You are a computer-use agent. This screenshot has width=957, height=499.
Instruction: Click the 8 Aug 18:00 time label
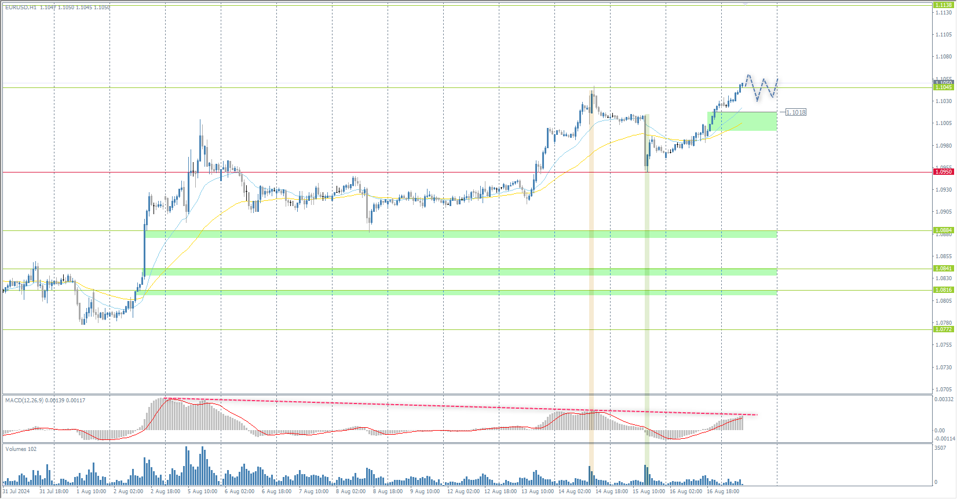click(x=388, y=491)
